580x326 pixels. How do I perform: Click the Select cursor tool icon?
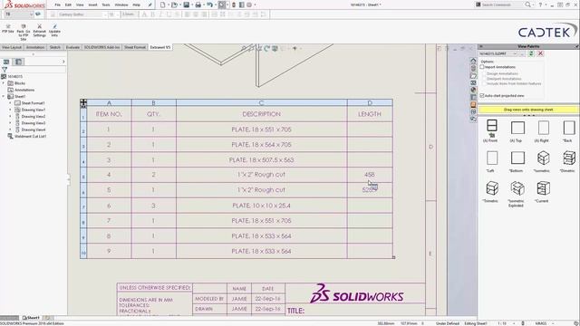pyautogui.click(x=221, y=5)
